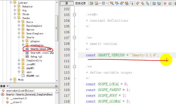Viewport: 176px width, 104px height.
Task: Go to previous bookmark icon
Action: pyautogui.click(x=138, y=3)
